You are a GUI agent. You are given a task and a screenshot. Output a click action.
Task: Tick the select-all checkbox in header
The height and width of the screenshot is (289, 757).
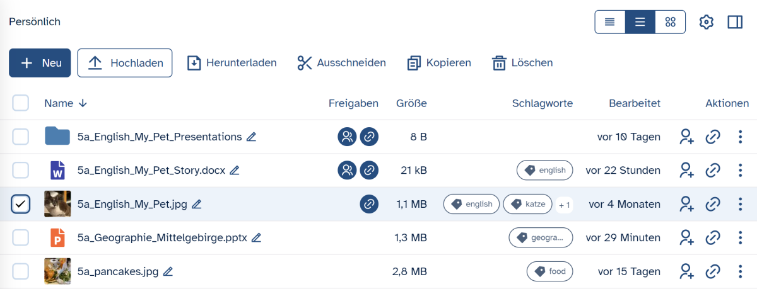point(21,103)
